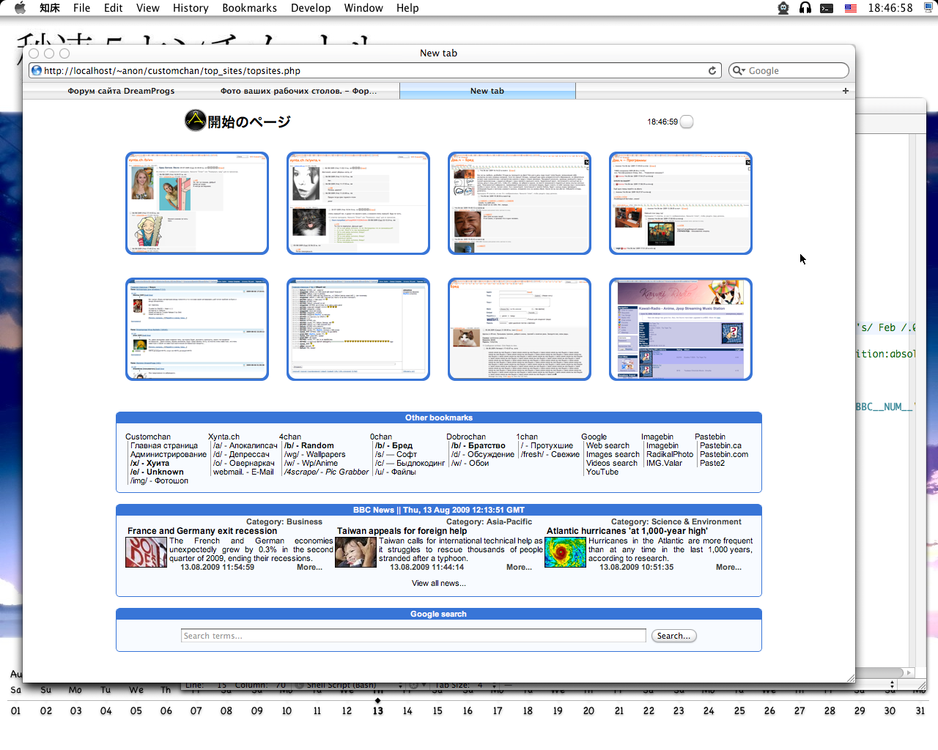The width and height of the screenshot is (938, 750).
Task: Click the site globe icon in address bar
Action: click(36, 70)
